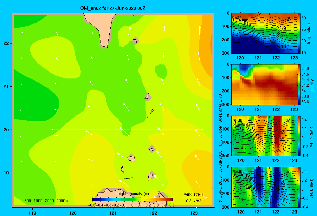Select the vel. E color scale bar
This screenshot has height=216, width=317.
click(299, 187)
